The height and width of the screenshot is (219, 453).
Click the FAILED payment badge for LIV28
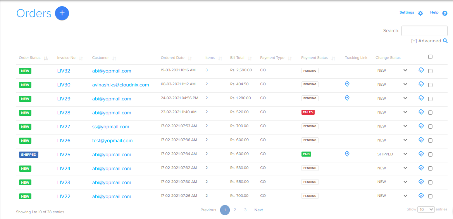(308, 112)
